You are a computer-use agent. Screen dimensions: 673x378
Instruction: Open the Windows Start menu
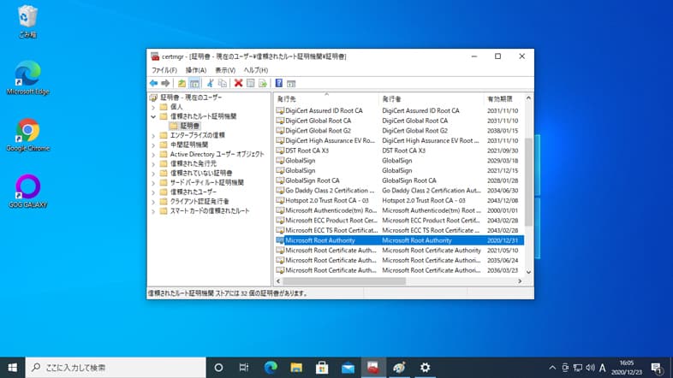point(13,367)
